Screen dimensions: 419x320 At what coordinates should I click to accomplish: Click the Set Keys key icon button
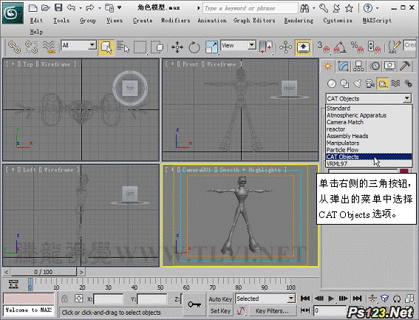[x=194, y=304]
